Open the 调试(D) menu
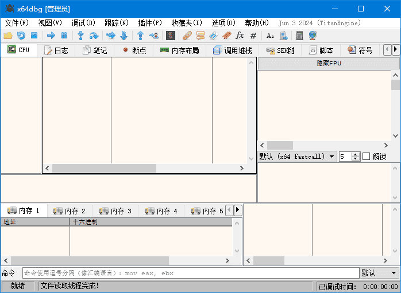This screenshot has height=293, width=401. [83, 23]
